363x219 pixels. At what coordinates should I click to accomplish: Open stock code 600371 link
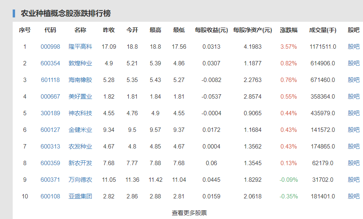[50, 180]
